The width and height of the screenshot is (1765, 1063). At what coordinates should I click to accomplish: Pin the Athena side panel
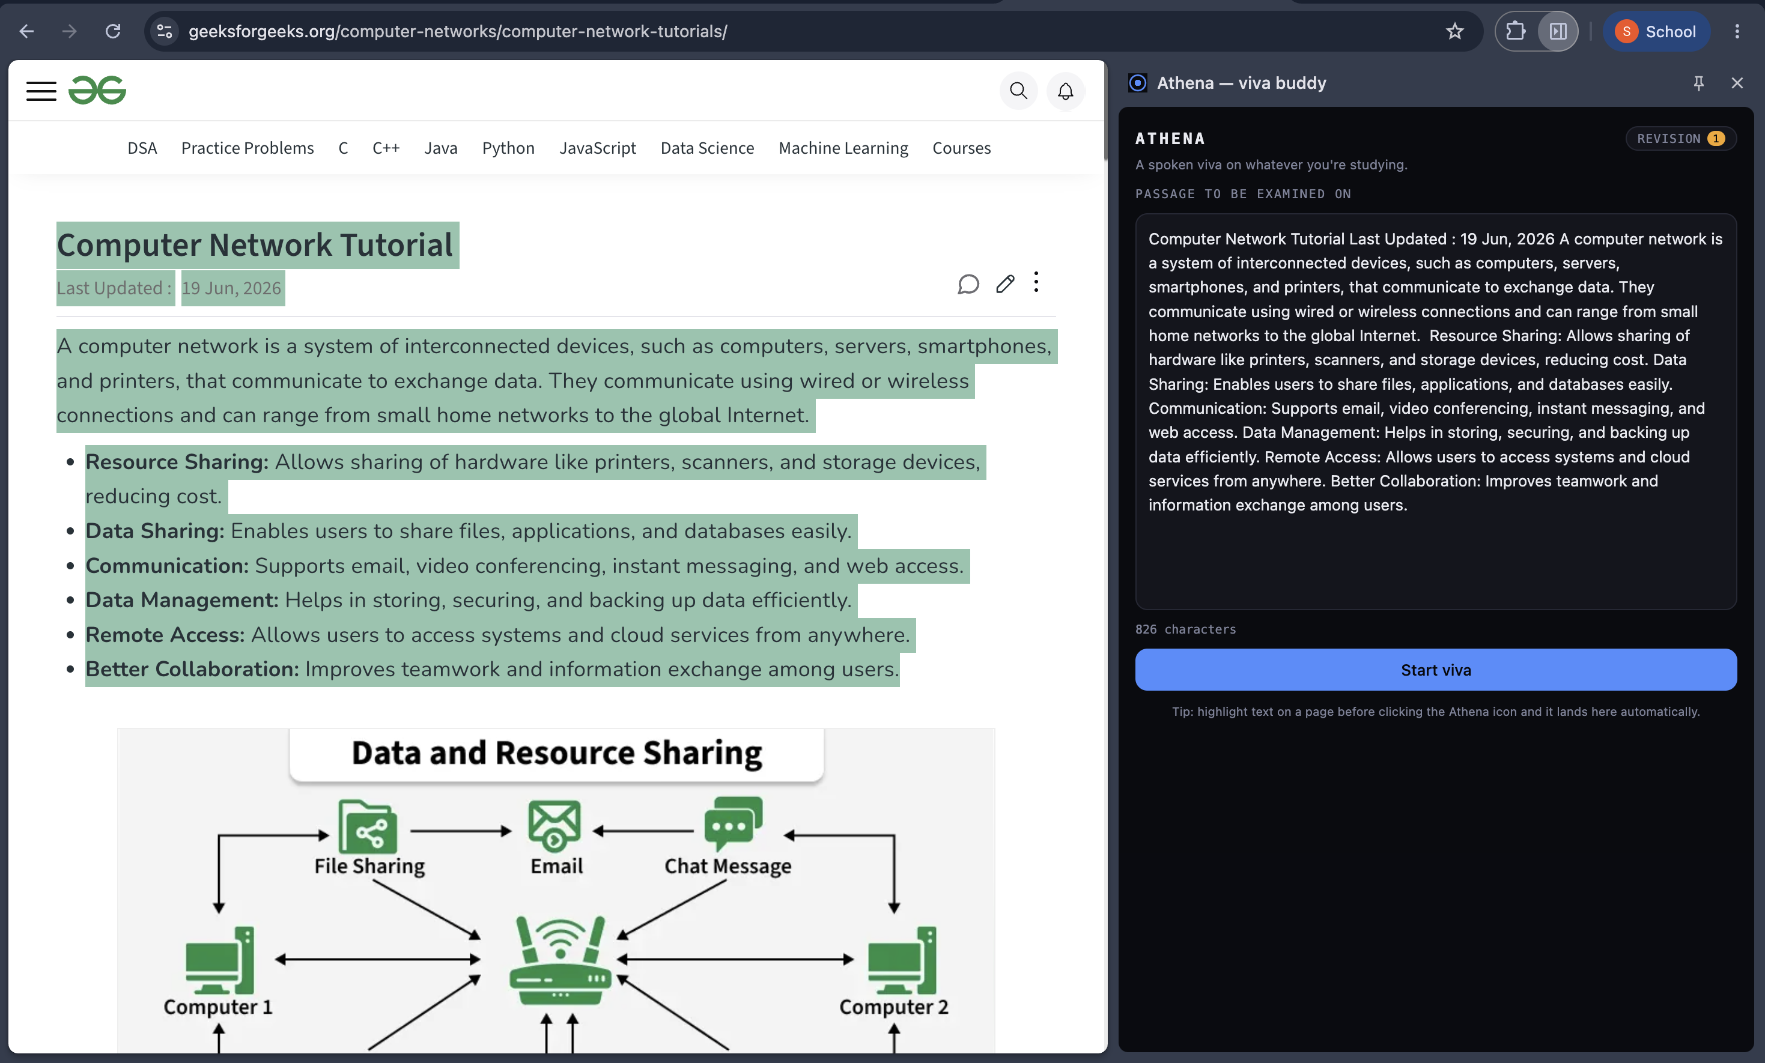click(x=1698, y=83)
